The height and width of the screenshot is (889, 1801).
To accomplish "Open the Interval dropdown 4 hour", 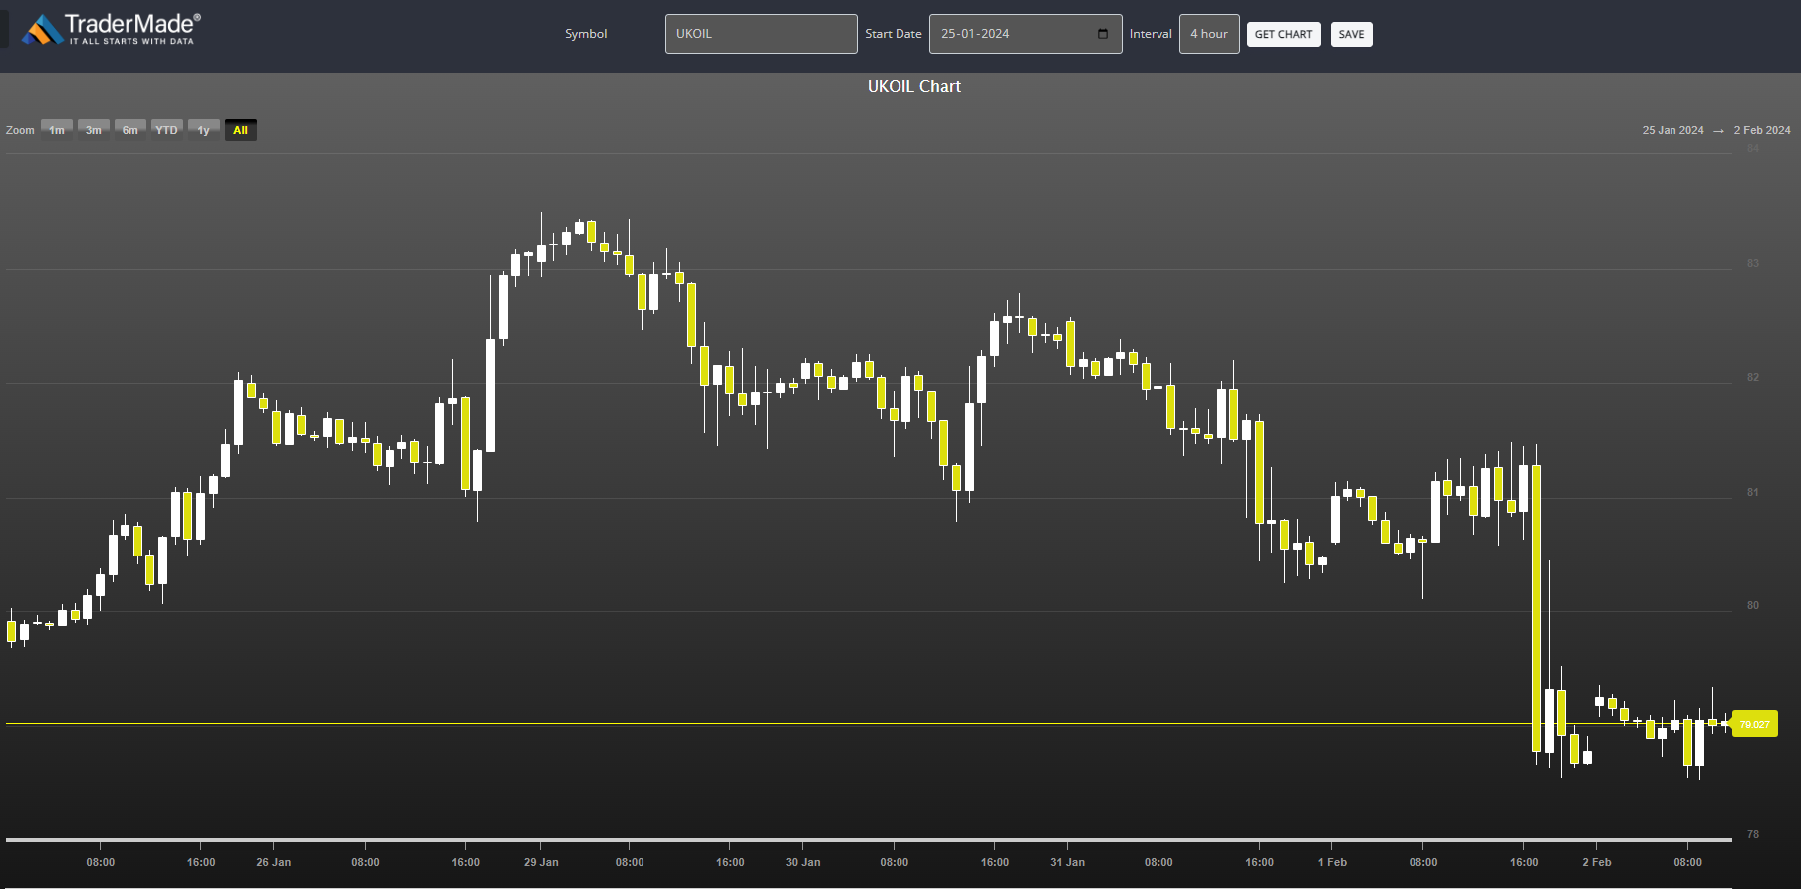I will pos(1209,34).
